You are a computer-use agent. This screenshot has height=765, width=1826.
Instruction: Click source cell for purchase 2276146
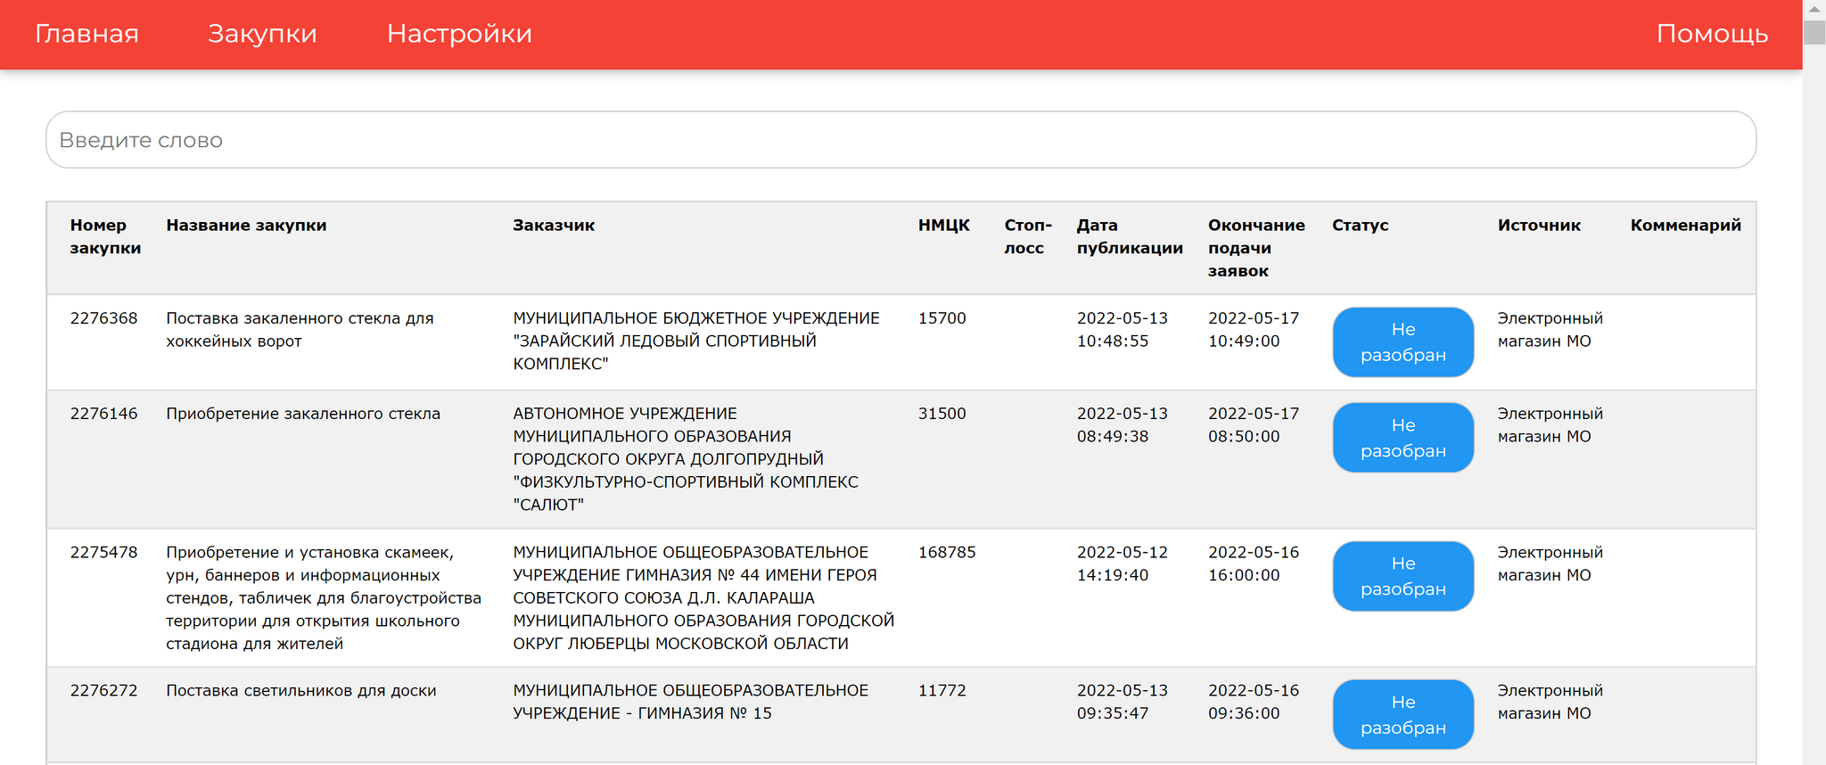[1550, 425]
